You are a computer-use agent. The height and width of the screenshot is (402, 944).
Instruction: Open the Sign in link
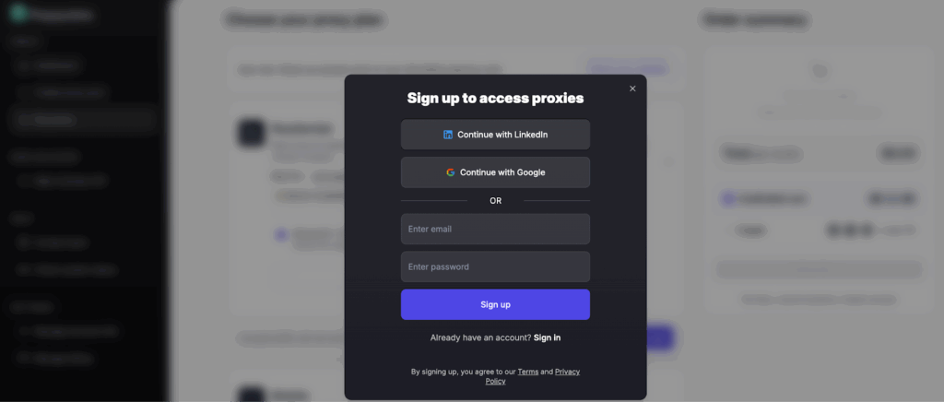tap(547, 337)
